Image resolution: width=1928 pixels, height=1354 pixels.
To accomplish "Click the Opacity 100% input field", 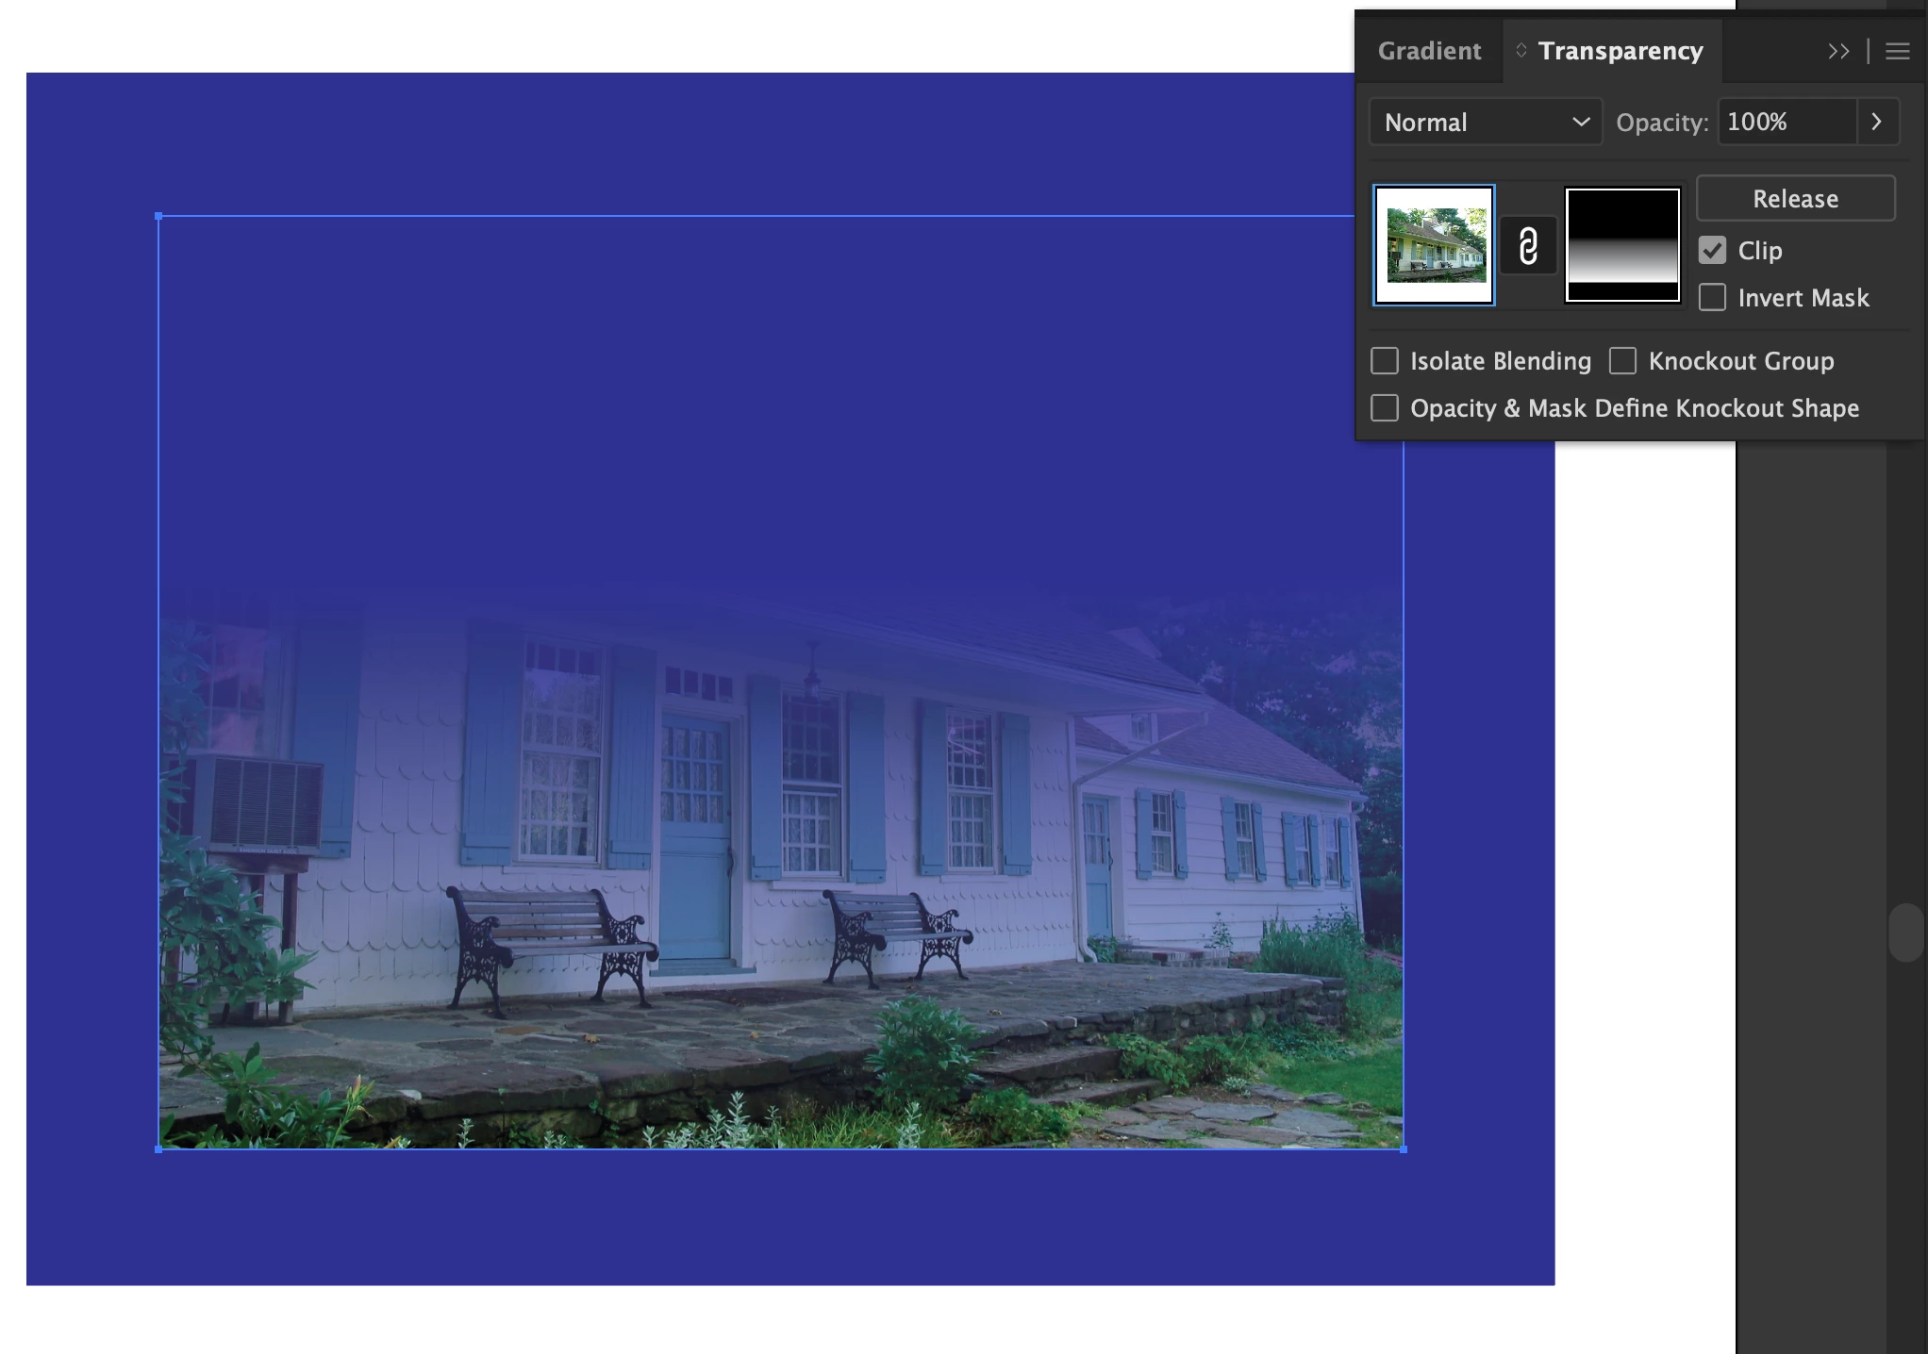I will point(1786,123).
